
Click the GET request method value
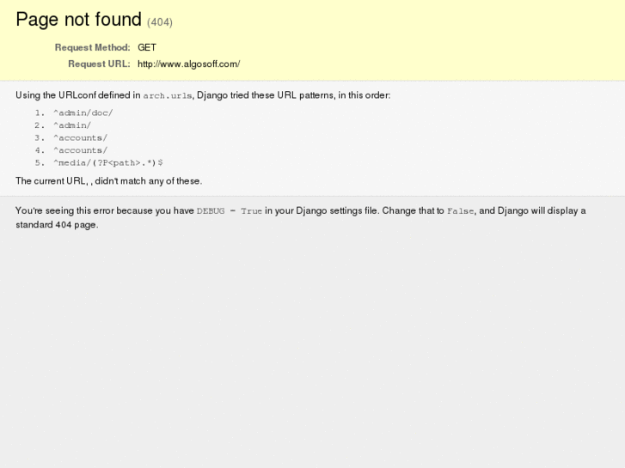pos(147,48)
